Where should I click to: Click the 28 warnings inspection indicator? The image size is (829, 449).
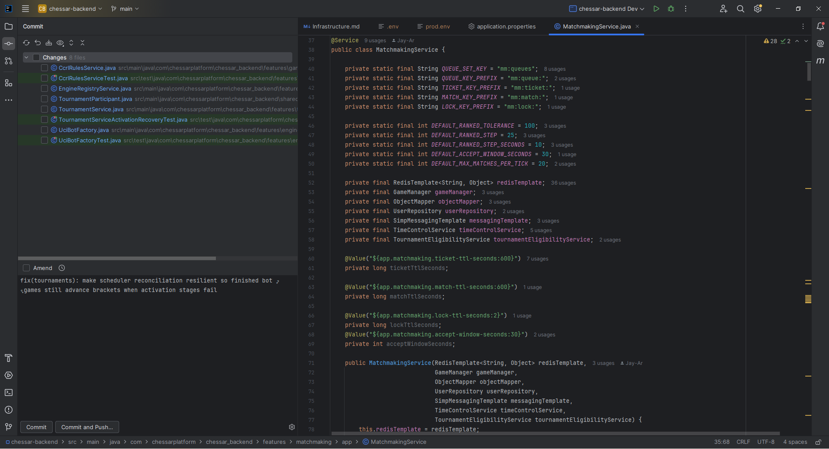[x=770, y=41]
